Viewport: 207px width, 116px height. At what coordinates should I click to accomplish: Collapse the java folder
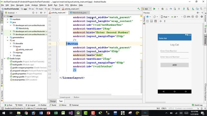click(7, 22)
